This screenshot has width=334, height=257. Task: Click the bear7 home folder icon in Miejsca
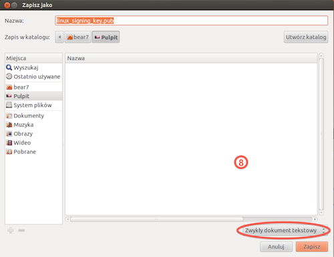9,87
